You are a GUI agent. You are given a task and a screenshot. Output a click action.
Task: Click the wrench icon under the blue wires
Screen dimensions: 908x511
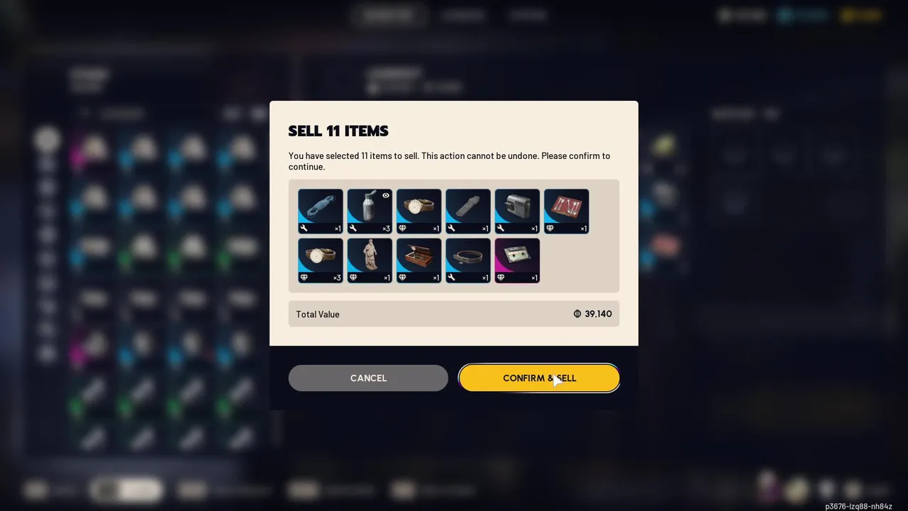(304, 229)
